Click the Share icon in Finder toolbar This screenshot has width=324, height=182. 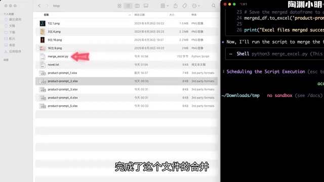[176, 6]
